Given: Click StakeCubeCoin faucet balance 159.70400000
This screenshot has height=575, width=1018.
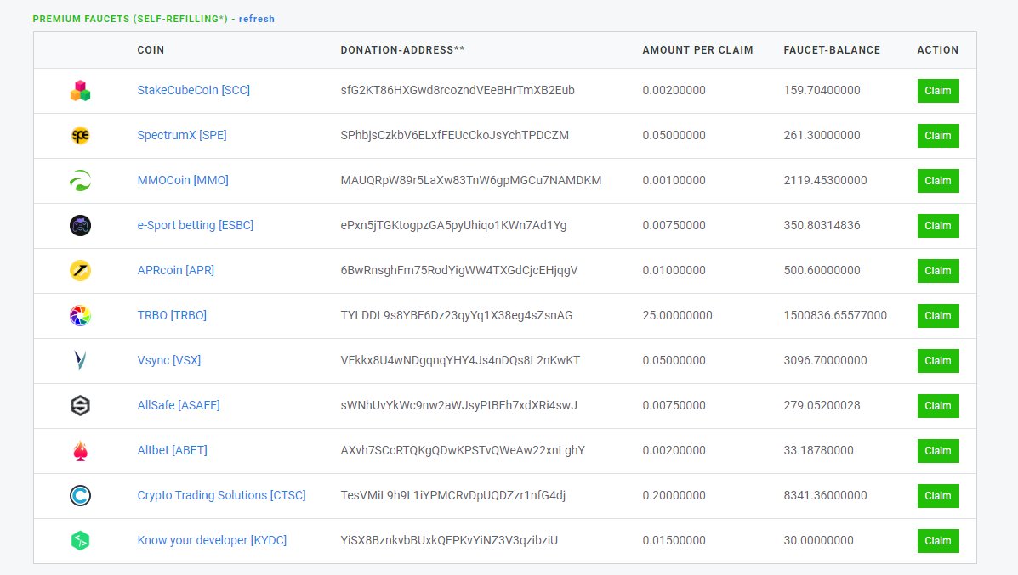Looking at the screenshot, I should pyautogui.click(x=822, y=90).
